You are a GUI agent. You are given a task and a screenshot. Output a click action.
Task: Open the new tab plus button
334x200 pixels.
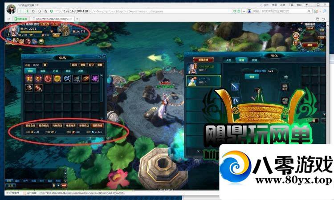77,19
